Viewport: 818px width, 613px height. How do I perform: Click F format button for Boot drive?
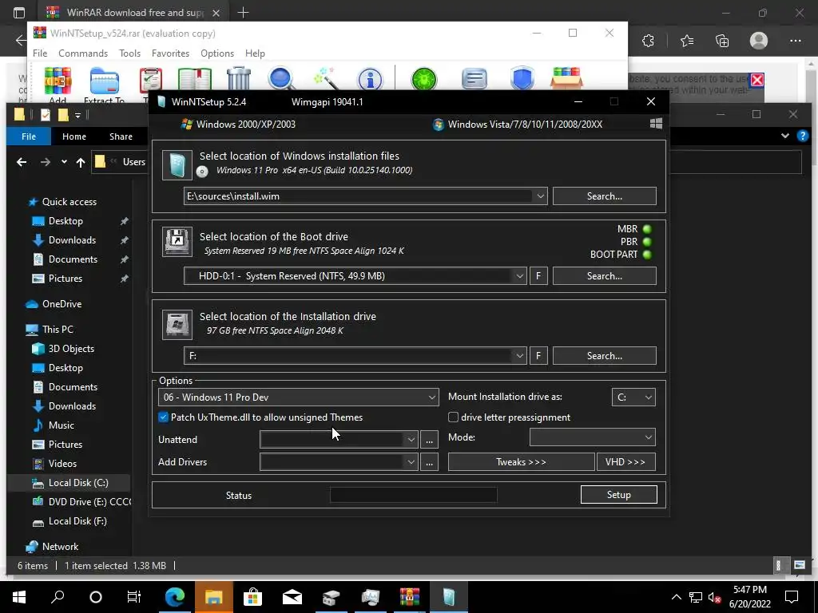538,275
